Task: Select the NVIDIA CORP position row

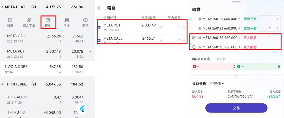Action: [47, 69]
